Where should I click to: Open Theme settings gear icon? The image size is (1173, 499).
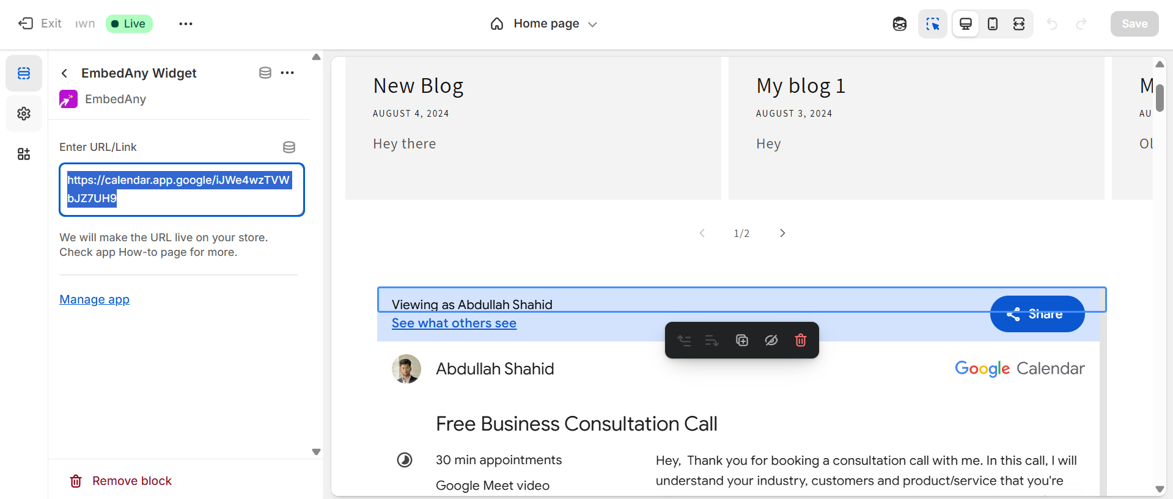tap(24, 114)
